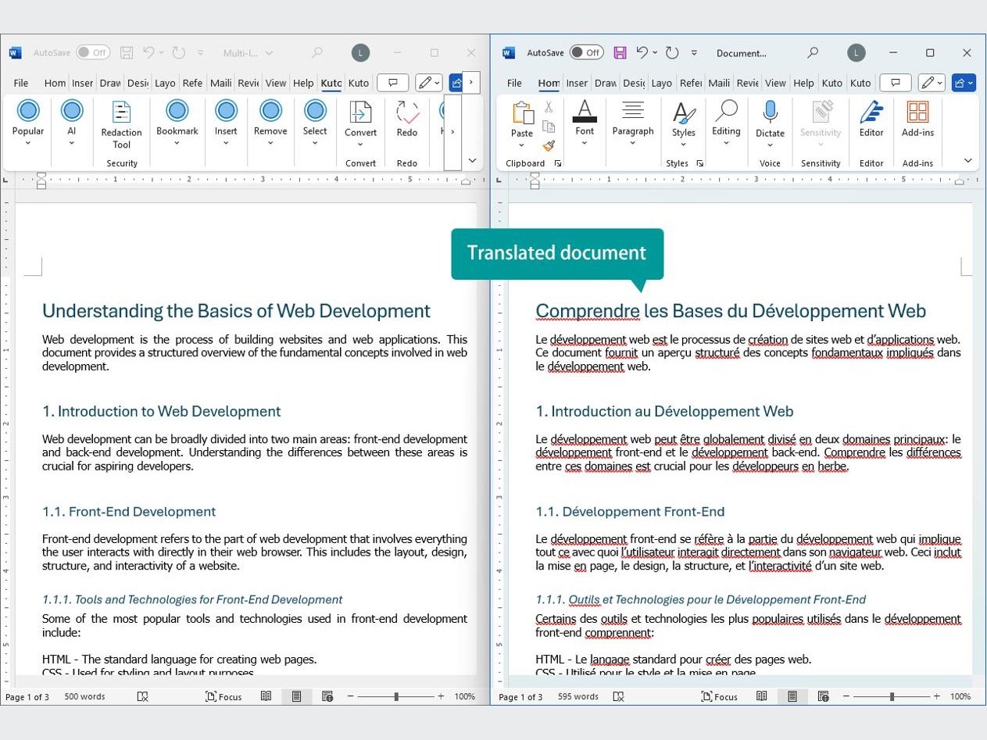Open the Help tab in the English document window

point(303,83)
